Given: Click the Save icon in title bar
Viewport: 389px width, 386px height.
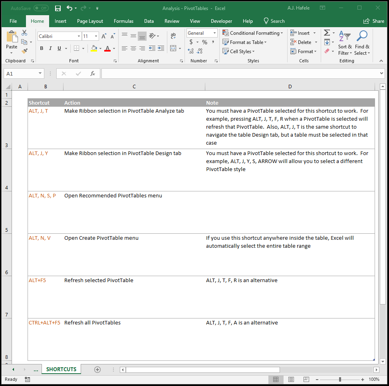Looking at the screenshot, I should [x=58, y=8].
